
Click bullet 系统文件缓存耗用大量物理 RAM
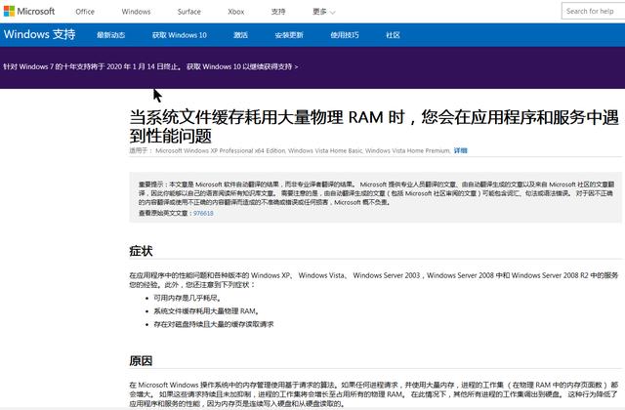pos(206,311)
